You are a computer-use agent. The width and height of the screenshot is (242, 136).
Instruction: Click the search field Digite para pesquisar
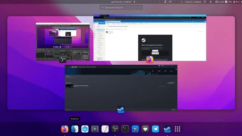click(121, 8)
